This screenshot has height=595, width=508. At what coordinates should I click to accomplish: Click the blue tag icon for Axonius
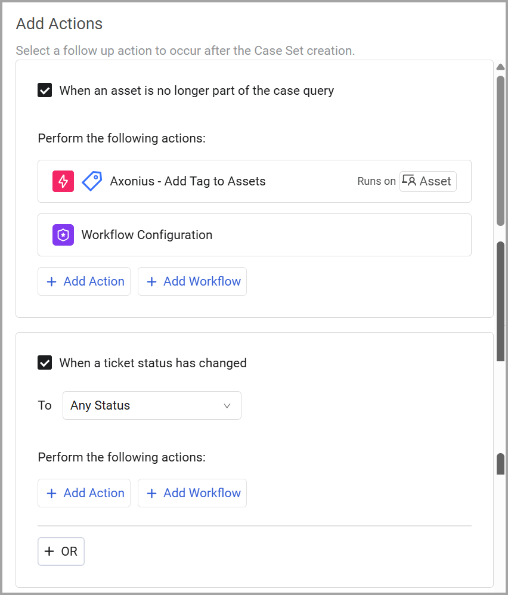click(92, 181)
